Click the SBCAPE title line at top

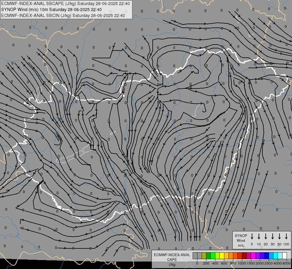(65, 4)
